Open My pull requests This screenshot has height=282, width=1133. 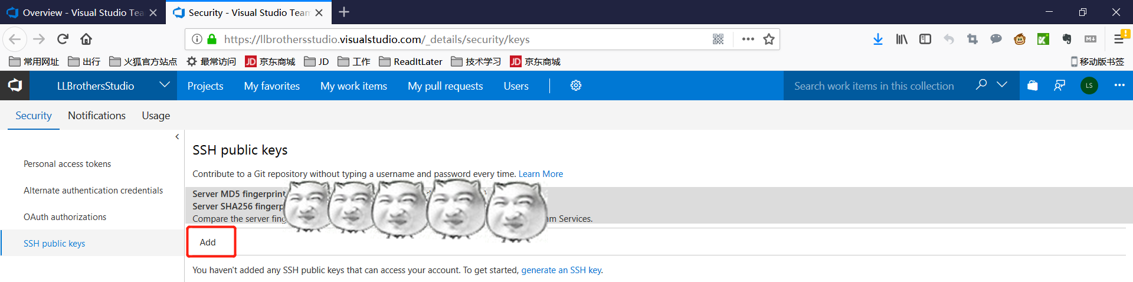446,86
